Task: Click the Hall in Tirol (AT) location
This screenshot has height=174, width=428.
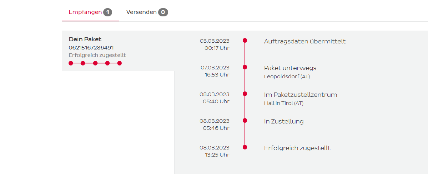Action: (x=284, y=103)
